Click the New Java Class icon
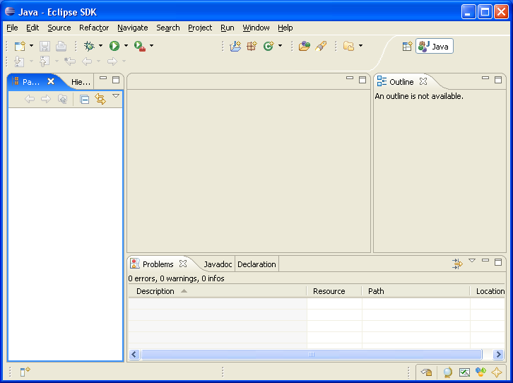 269,46
